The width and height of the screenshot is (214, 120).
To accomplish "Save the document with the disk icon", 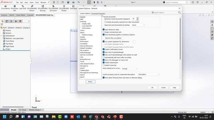I will (68, 2).
